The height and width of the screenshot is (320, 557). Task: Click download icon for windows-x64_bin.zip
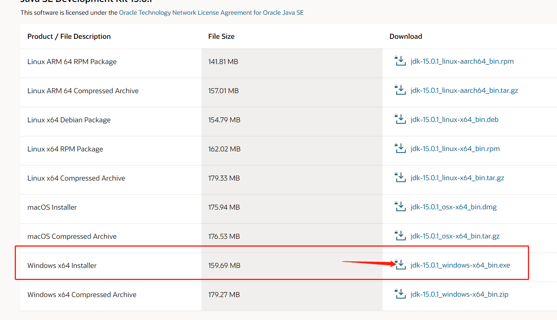coord(400,294)
